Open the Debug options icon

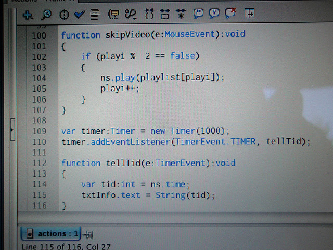[131, 15]
